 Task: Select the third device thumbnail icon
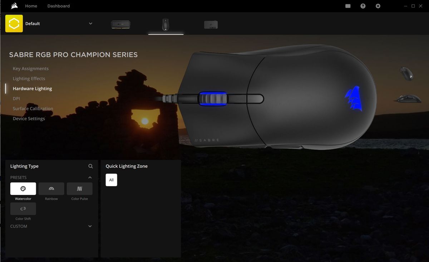click(x=211, y=25)
